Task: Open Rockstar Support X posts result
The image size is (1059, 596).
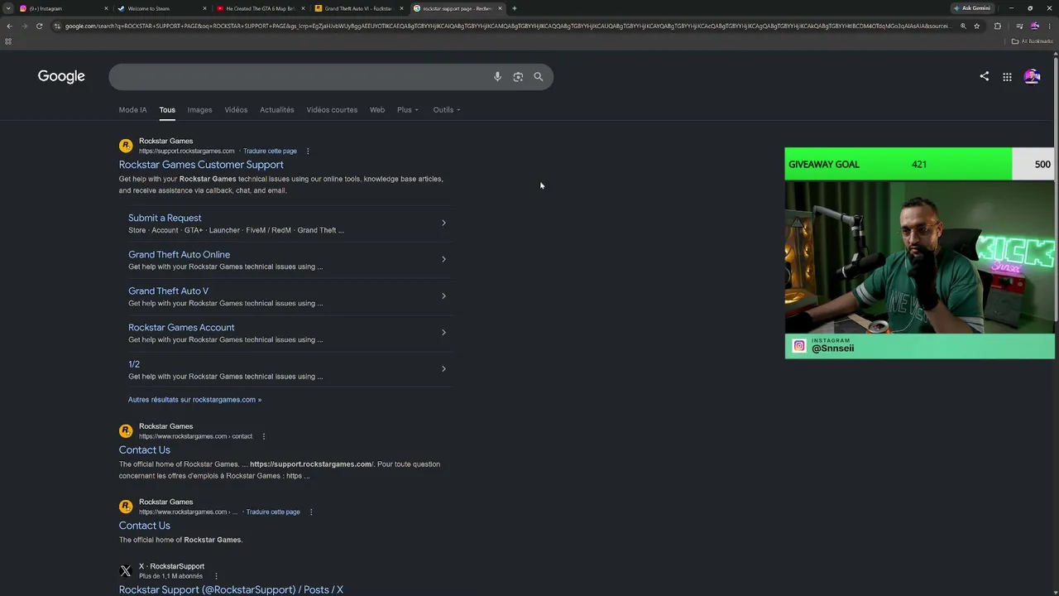Action: [231, 589]
